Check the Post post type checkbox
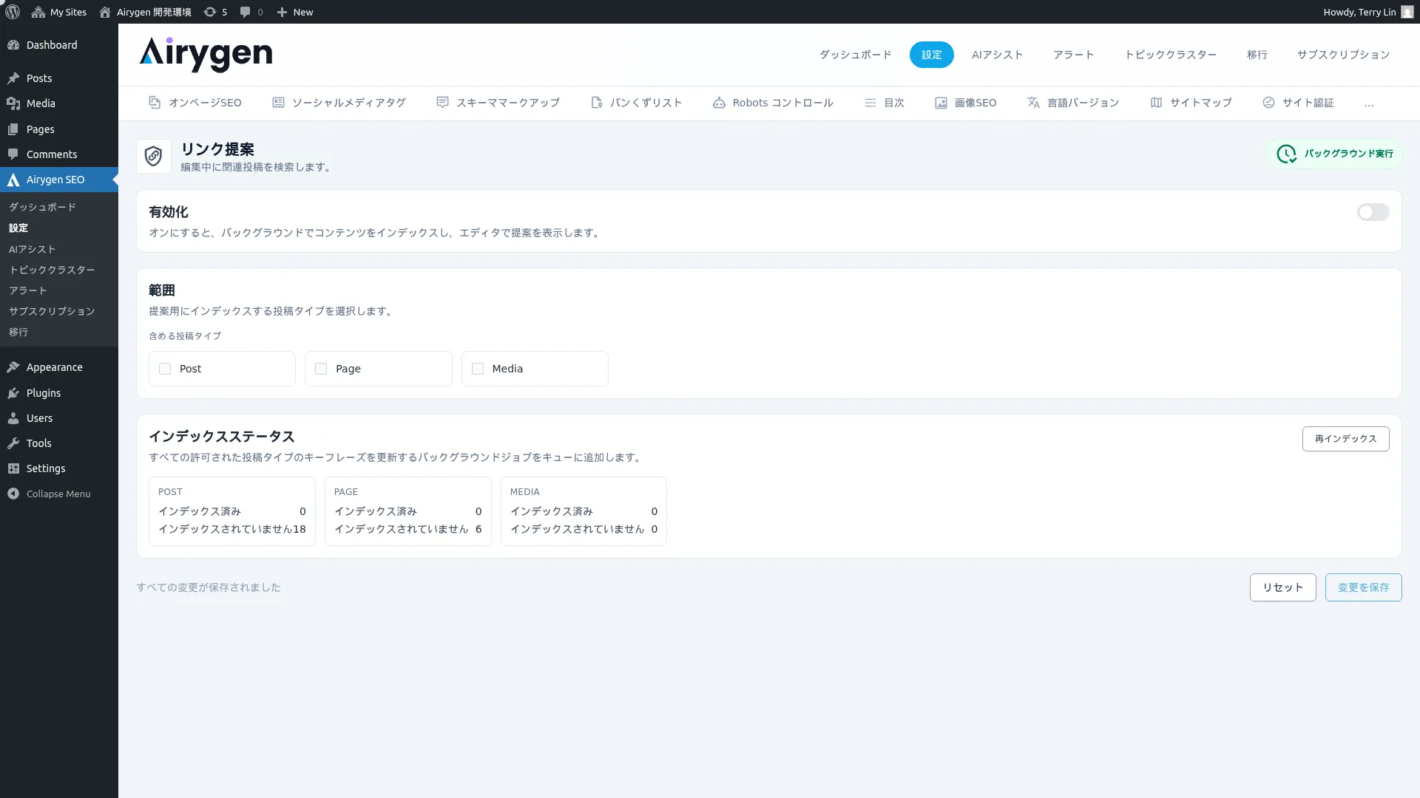The width and height of the screenshot is (1420, 798). (x=165, y=369)
